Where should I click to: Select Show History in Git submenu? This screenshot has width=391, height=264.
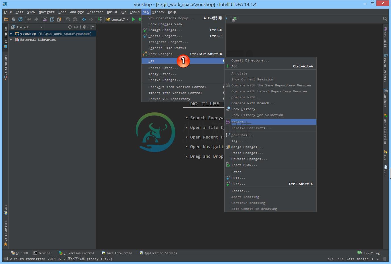pos(270,109)
